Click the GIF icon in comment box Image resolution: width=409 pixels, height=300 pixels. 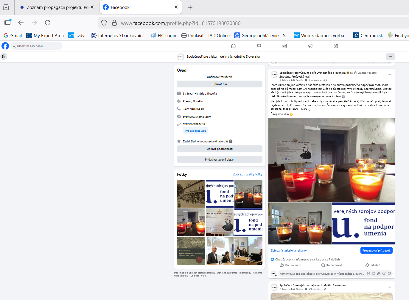click(x=384, y=274)
